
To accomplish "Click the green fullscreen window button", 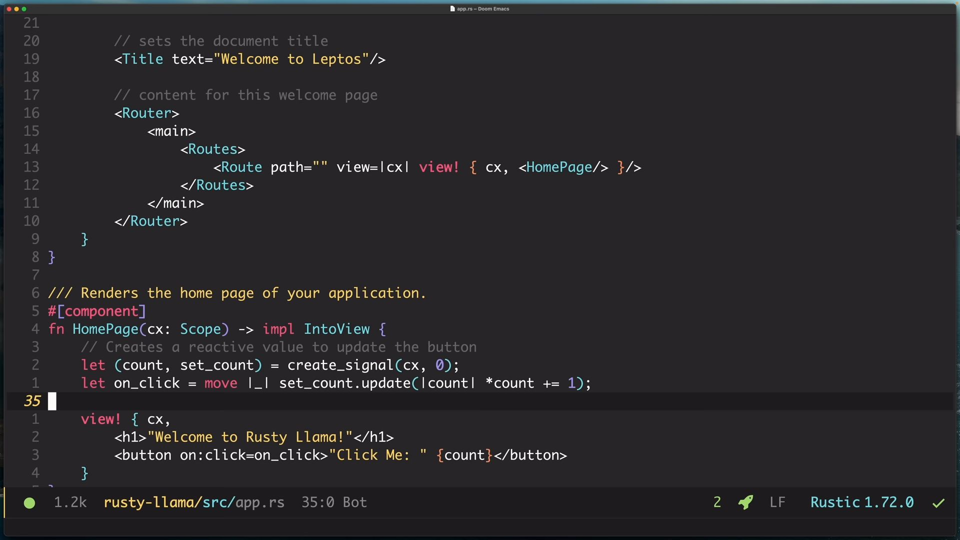I will [x=24, y=9].
